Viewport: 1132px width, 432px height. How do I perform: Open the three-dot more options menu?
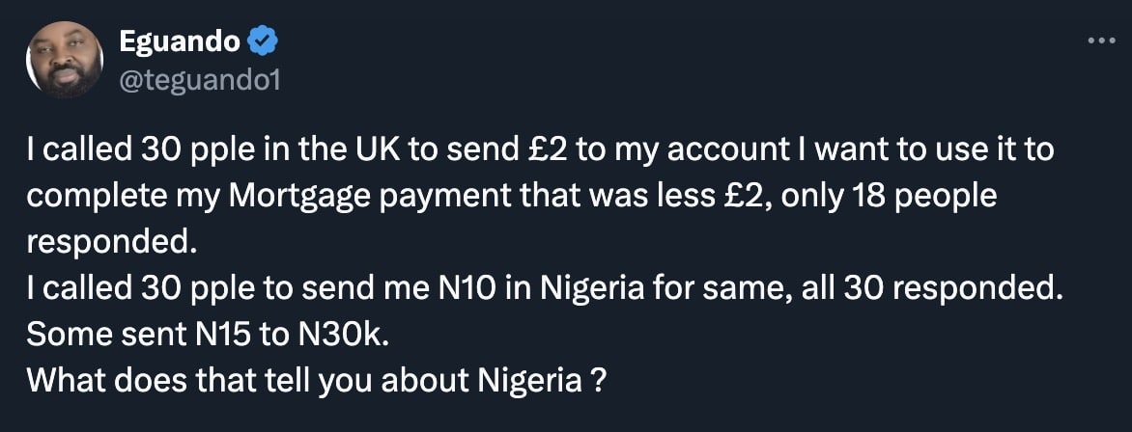coord(1102,41)
